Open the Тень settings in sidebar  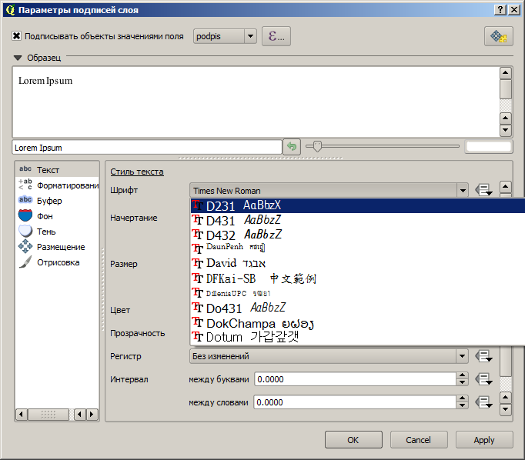46,232
